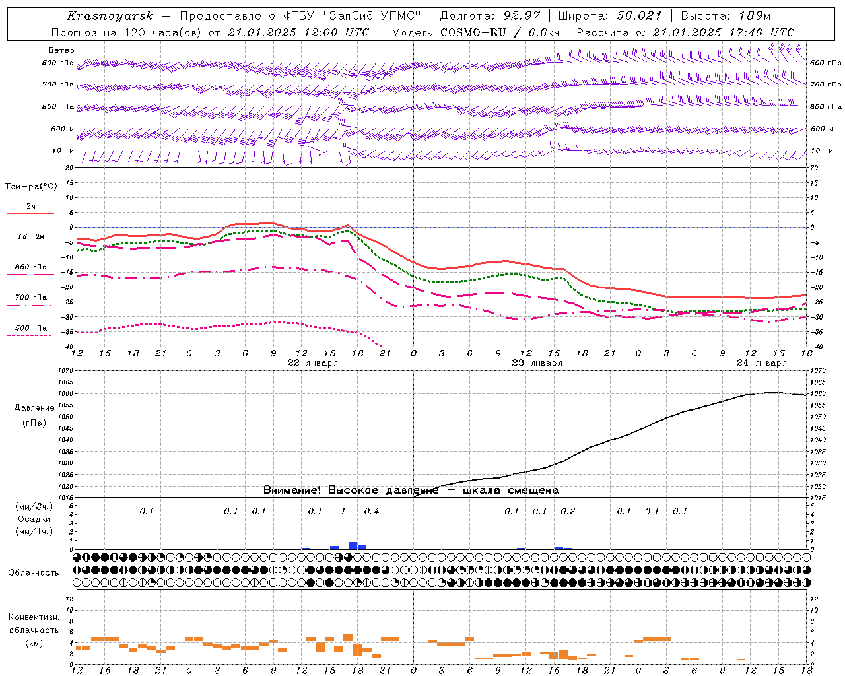845x676 pixels.
Task: Click the (мм/1ч.) precipitation unit label
Action: (x=34, y=531)
